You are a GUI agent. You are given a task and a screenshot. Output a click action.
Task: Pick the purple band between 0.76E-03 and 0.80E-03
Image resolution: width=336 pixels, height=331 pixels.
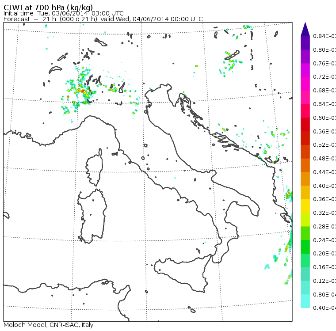pyautogui.click(x=305, y=57)
